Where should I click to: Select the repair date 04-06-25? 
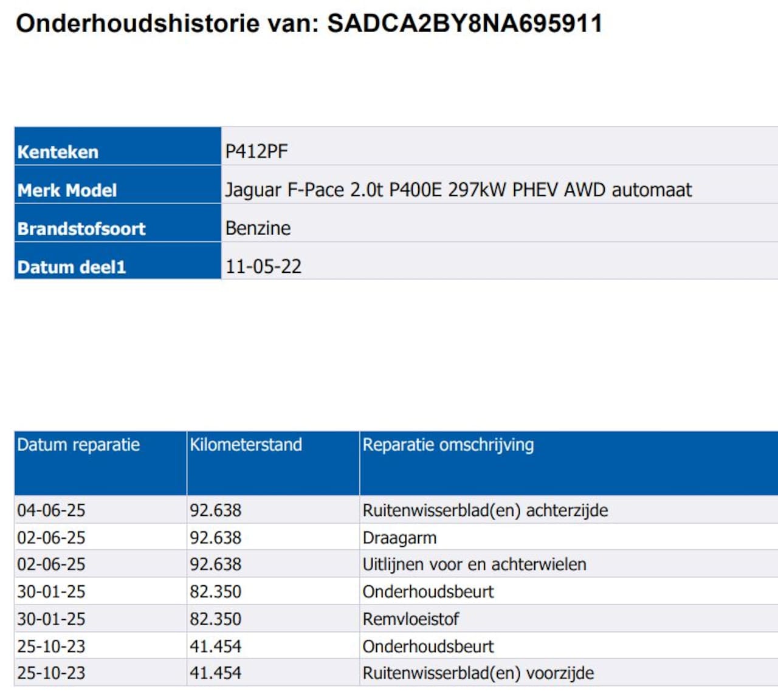[51, 510]
